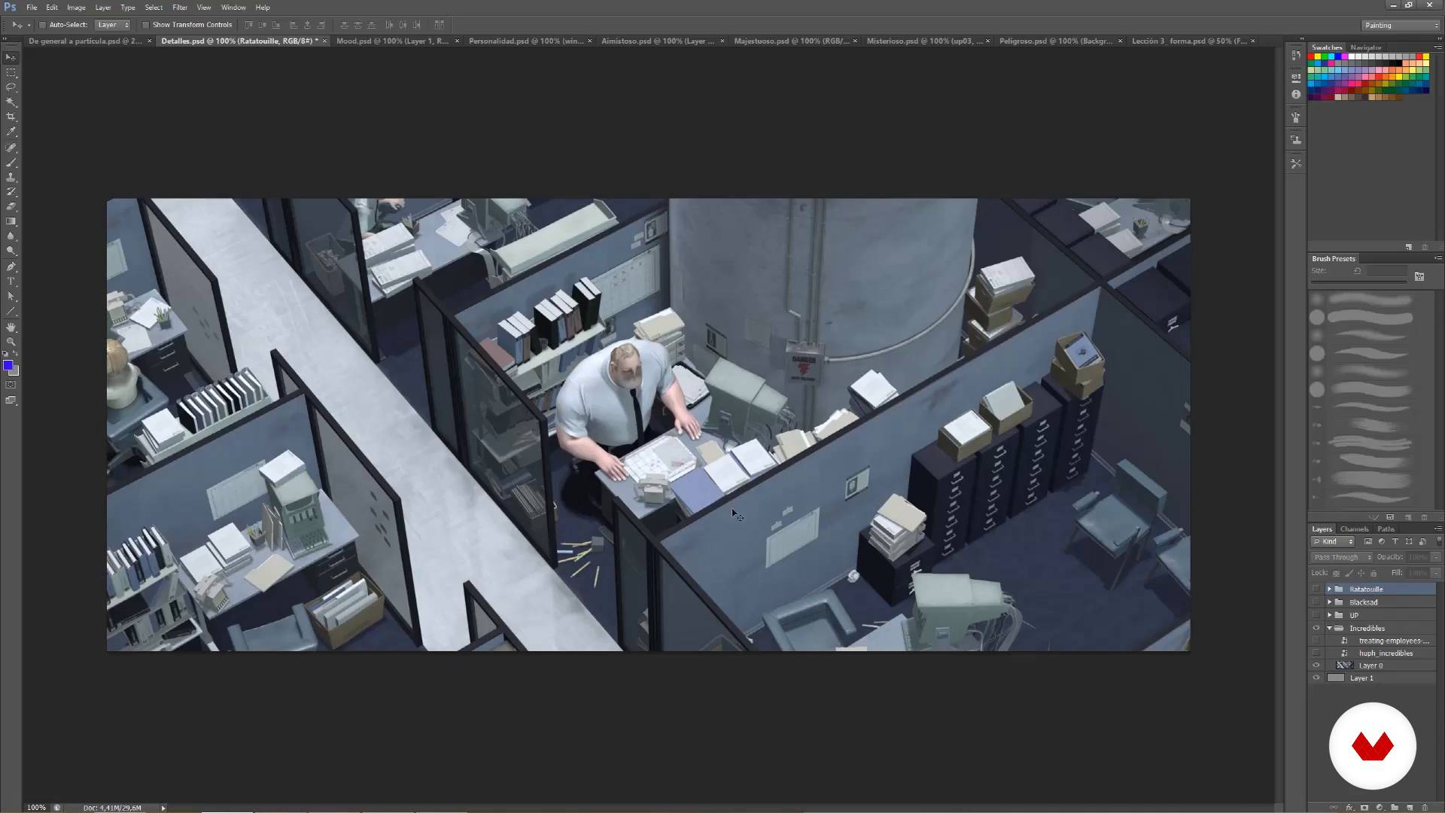Image resolution: width=1445 pixels, height=813 pixels.
Task: Hide the Incredibles group layer
Action: (1316, 628)
